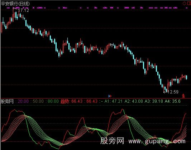Click the A4: 35.6 readout
Image resolution: width=191 pixels, height=150 pixels.
coord(173,101)
